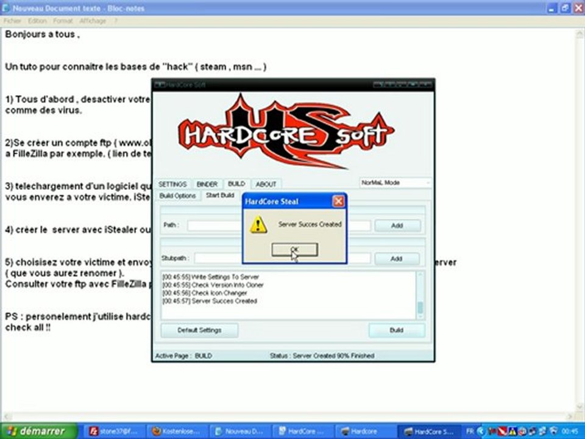Click OK in the HardCore Steal dialog
The image size is (585, 439).
(x=294, y=250)
